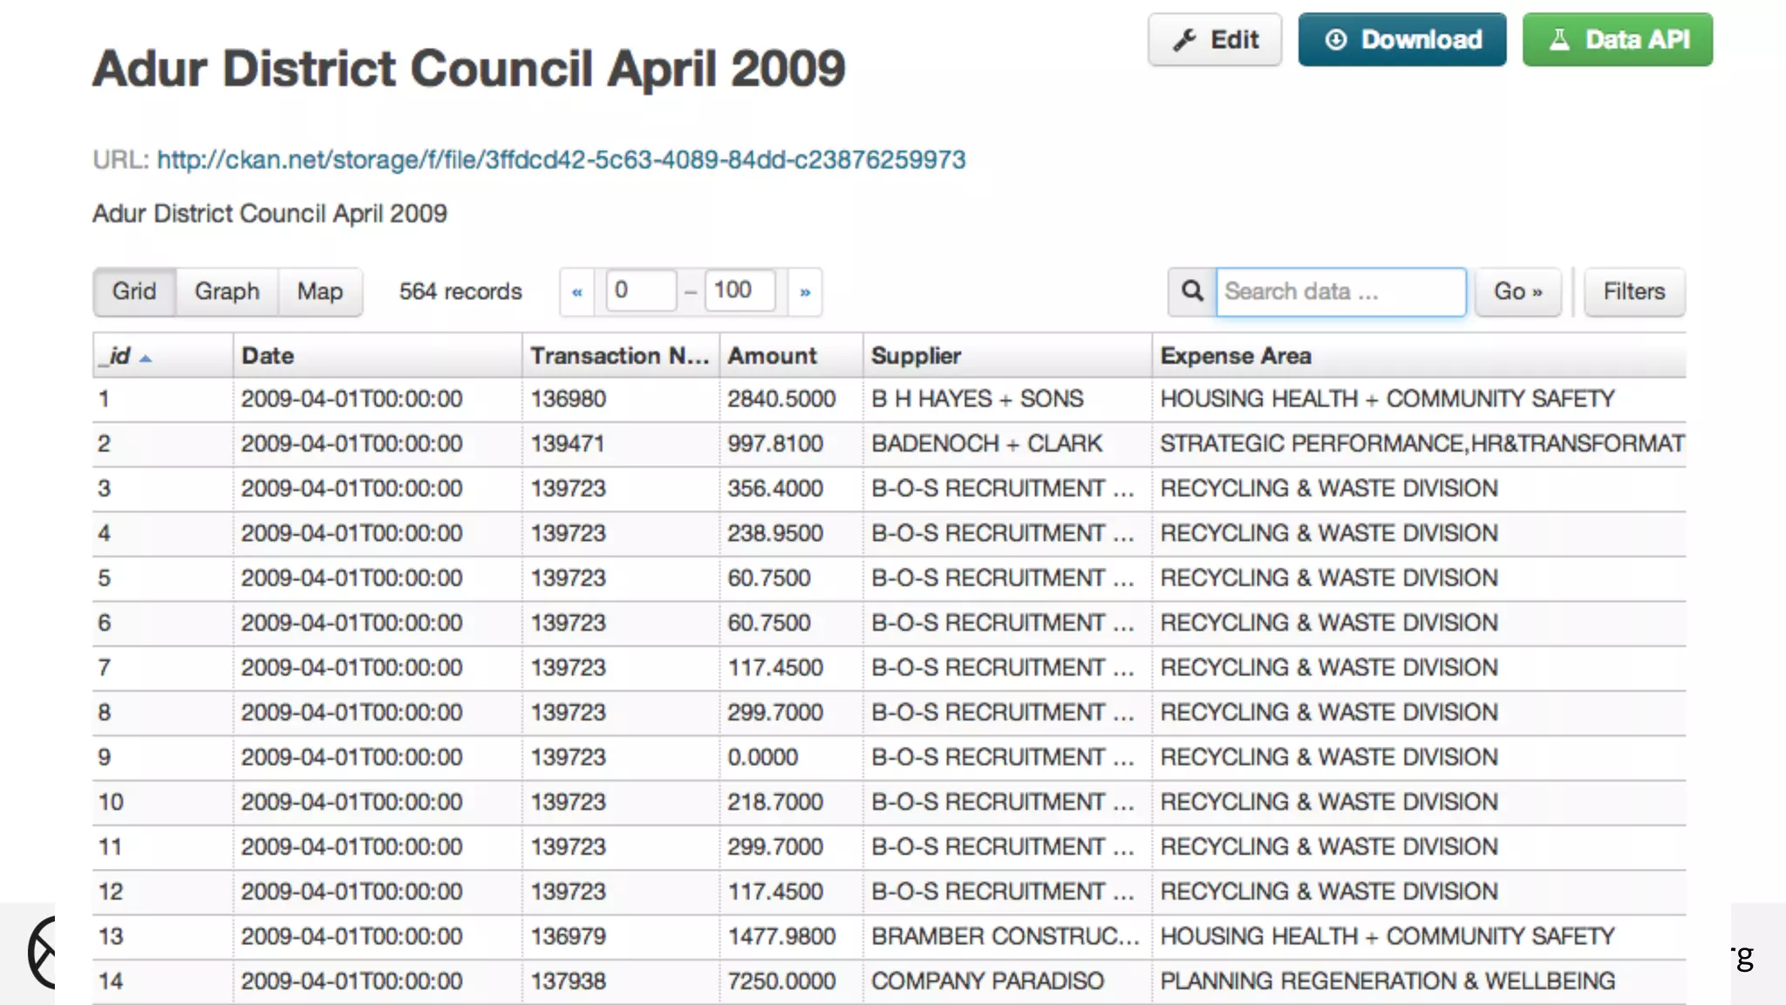Click the start record field showing 0

[641, 291]
